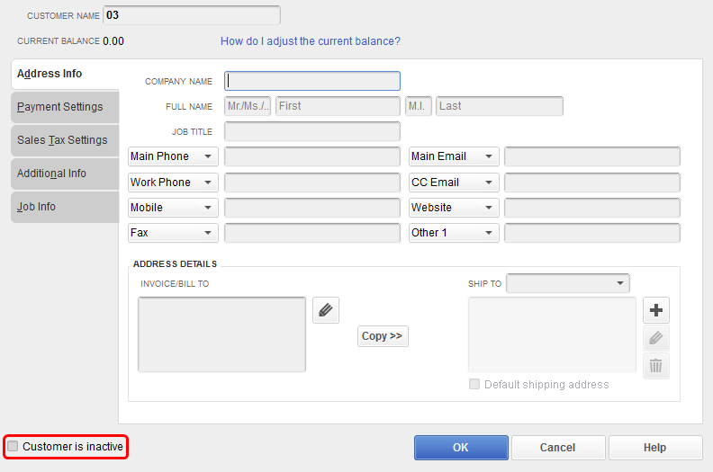713x472 pixels.
Task: Open the adjust current balance help link
Action: coord(311,41)
